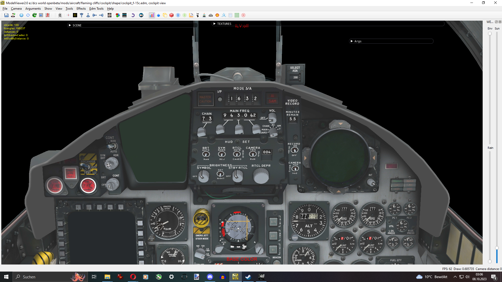Click the purple undo arrow icon
The image size is (502, 282).
(x=133, y=15)
